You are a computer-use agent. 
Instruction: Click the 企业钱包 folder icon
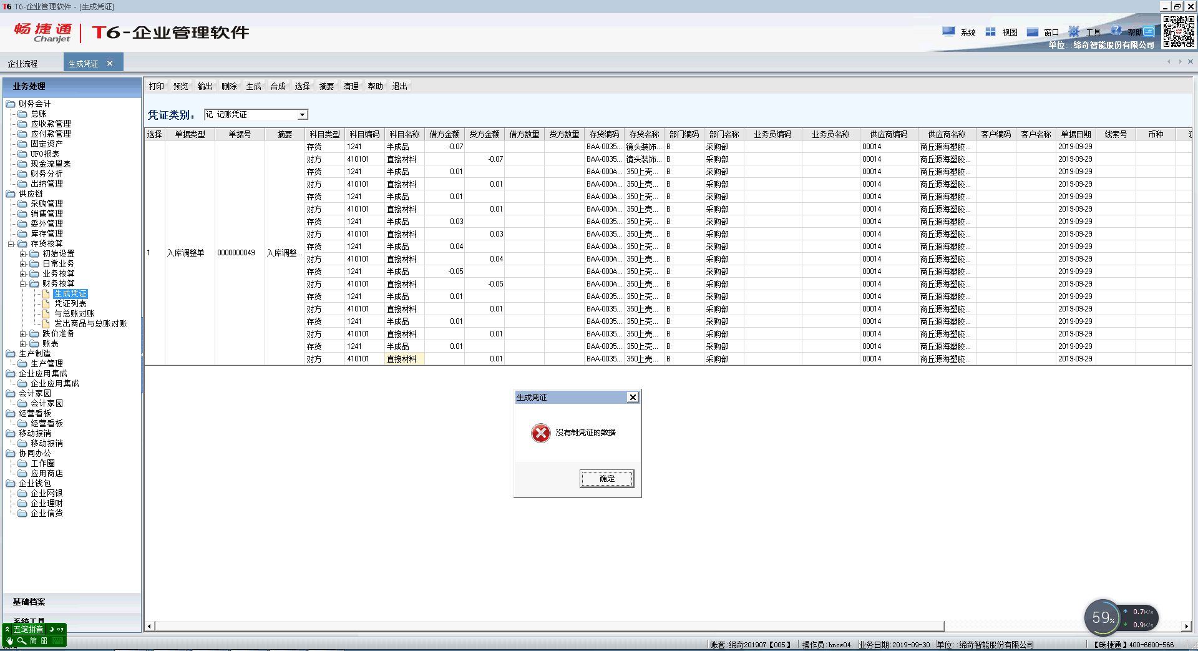[11, 483]
